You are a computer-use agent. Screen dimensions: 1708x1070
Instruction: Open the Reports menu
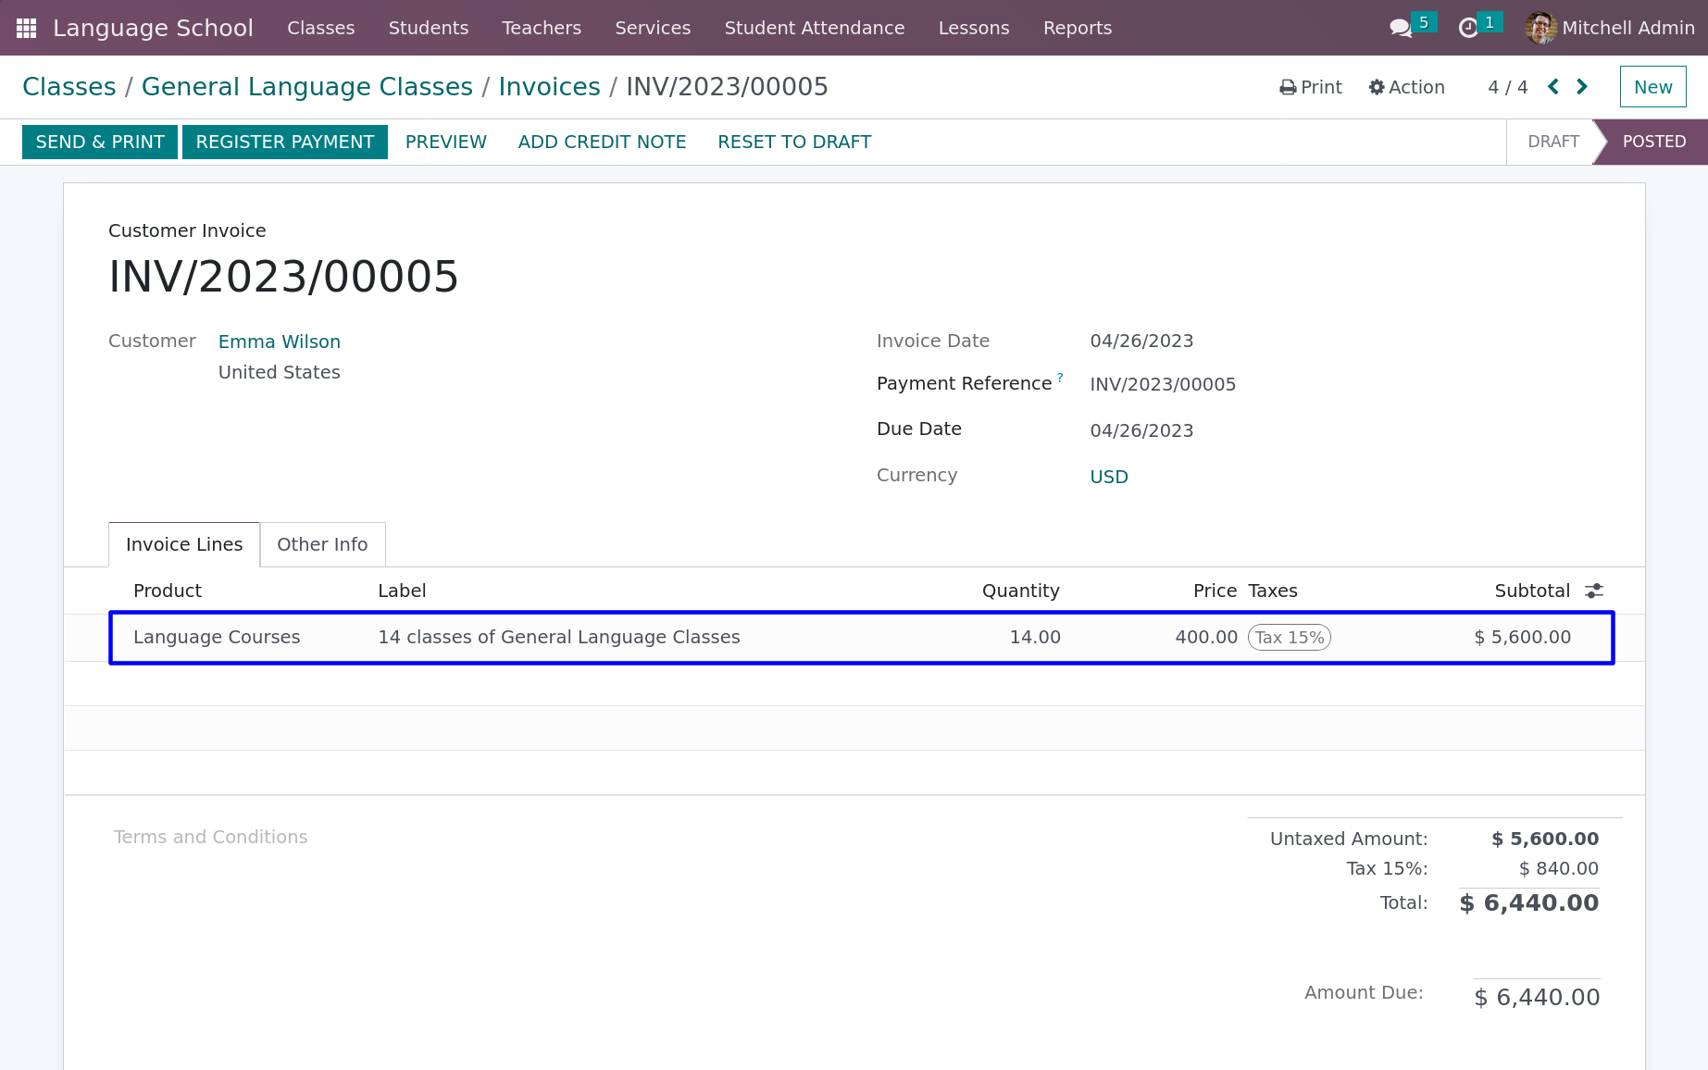pos(1078,28)
